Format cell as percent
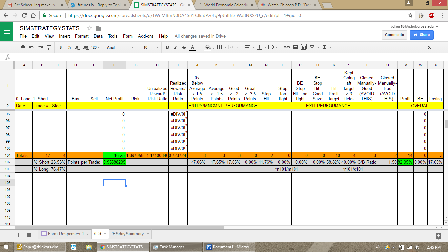 (x=69, y=47)
